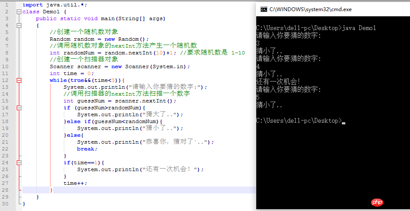Click the println "猜大了.." code line
Screen dimensions: 410x211
[130, 115]
